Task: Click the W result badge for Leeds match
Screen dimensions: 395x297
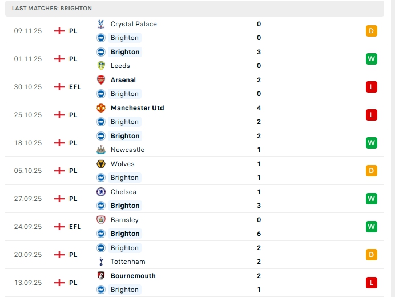Action: click(372, 59)
